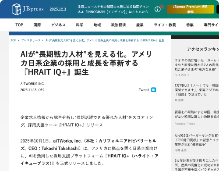The height and width of the screenshot is (171, 219).
Task: Open the TOP navigation menu item
Action: (19, 25)
